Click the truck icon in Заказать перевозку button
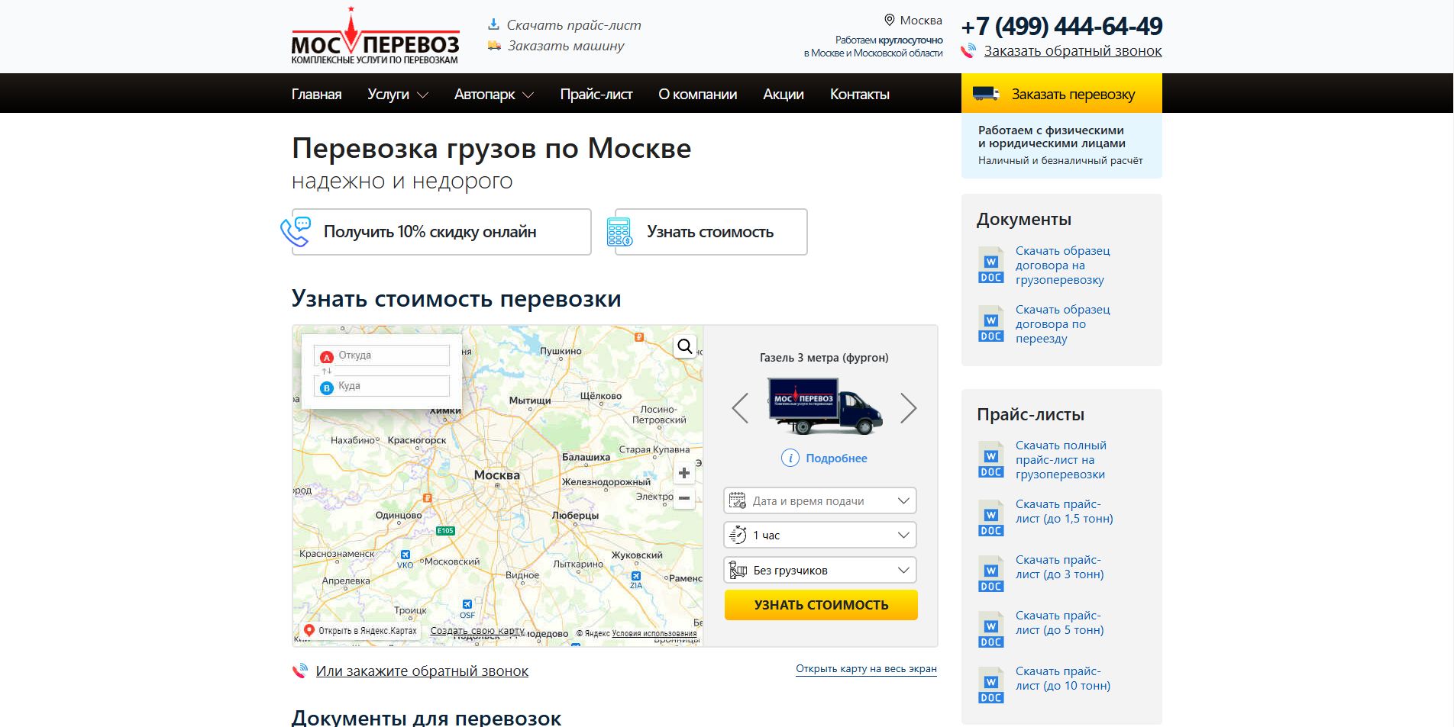Viewport: 1454px width, 727px height. pyautogui.click(x=986, y=94)
